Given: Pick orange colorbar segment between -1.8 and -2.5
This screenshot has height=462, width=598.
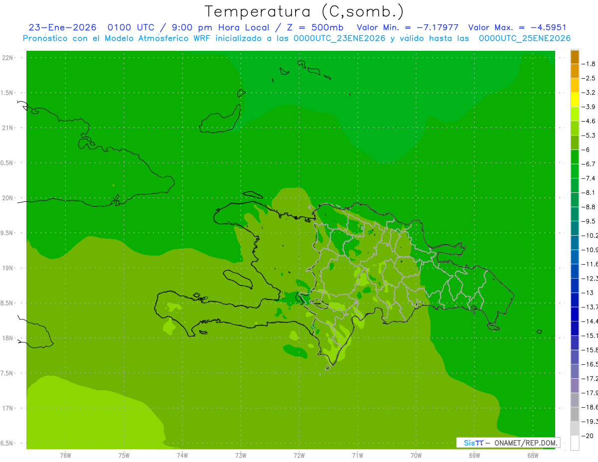Looking at the screenshot, I should [575, 71].
